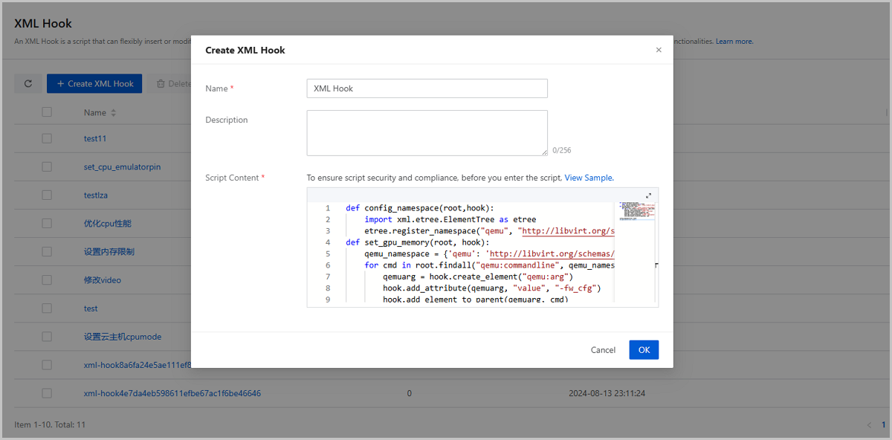892x440 pixels.
Task: Open the testlza hook link
Action: [x=96, y=195]
